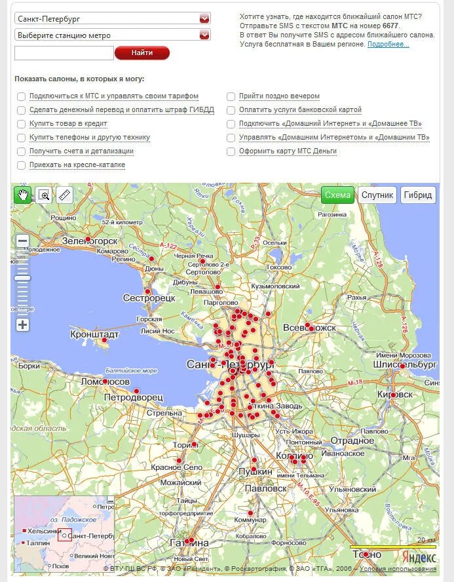This screenshot has height=582, width=454.
Task: Zoom in with the plus button
Action: click(23, 325)
